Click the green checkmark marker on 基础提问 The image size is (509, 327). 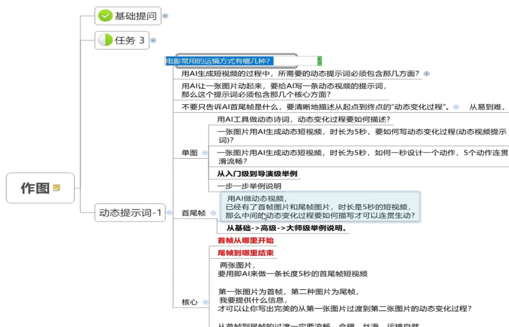tap(105, 16)
